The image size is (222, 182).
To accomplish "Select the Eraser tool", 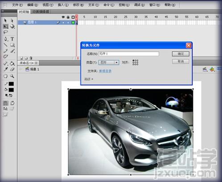I will click(12, 69).
